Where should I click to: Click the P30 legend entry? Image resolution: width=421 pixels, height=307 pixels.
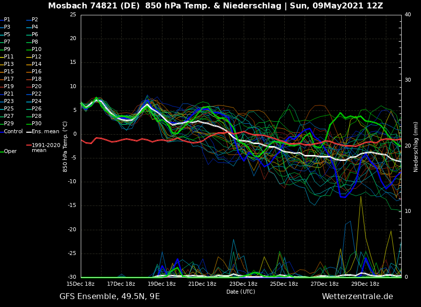[x=37, y=124]
